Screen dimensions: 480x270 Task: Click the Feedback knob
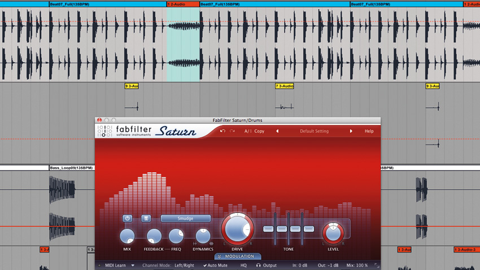pos(154,236)
